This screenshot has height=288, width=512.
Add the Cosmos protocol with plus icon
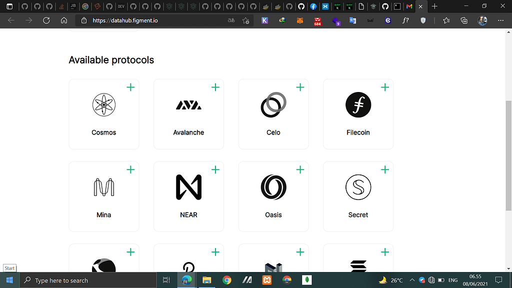130,87
